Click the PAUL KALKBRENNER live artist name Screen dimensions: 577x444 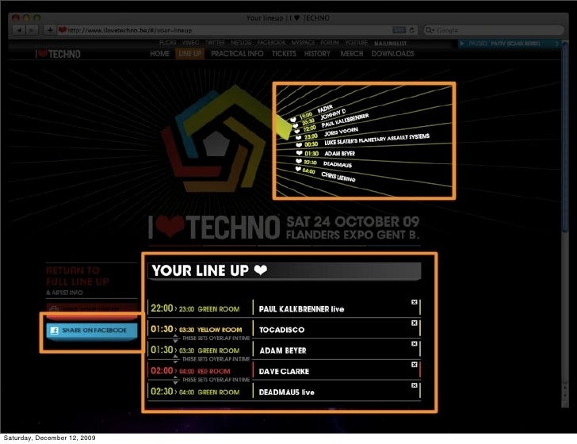[301, 309]
